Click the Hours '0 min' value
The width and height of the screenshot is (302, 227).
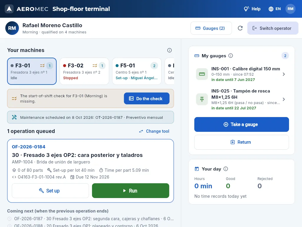[203, 186]
